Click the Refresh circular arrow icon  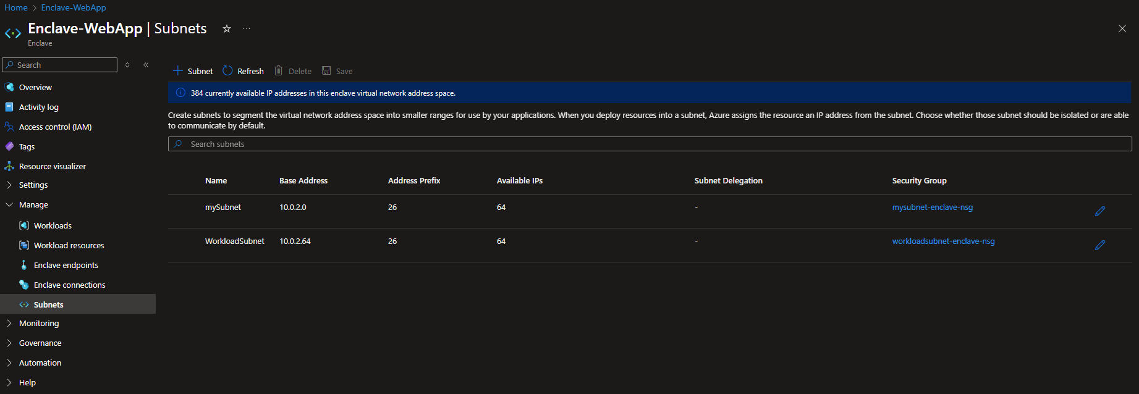point(227,70)
